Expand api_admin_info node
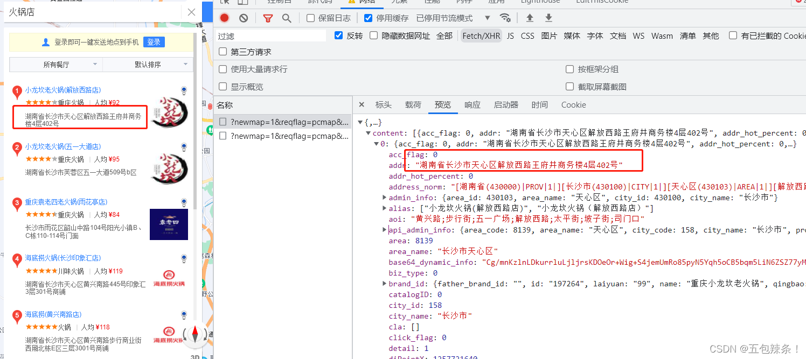Screen dimensions: 806x359 pos(384,230)
